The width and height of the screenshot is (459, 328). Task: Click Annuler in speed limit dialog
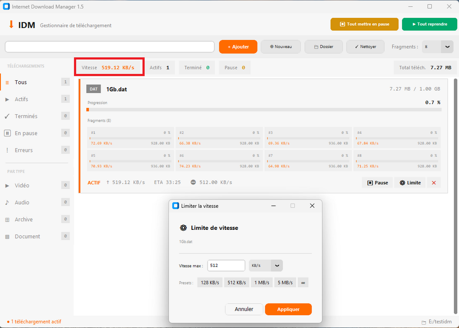click(244, 309)
